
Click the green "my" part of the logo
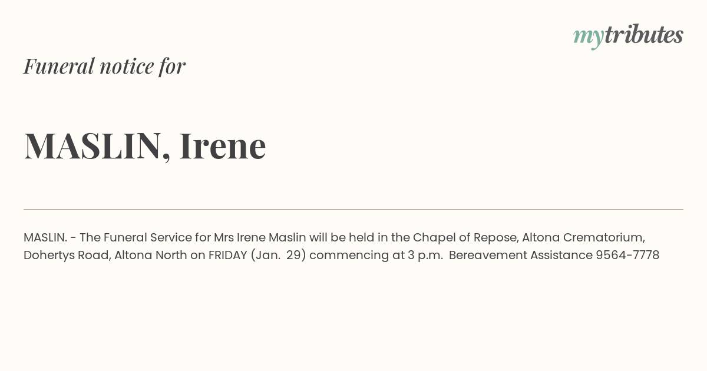tap(589, 38)
